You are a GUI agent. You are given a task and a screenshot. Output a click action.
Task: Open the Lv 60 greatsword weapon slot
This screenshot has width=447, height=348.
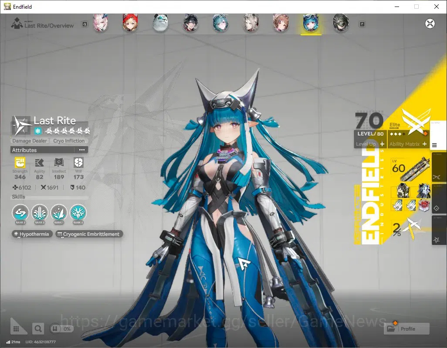click(x=410, y=169)
